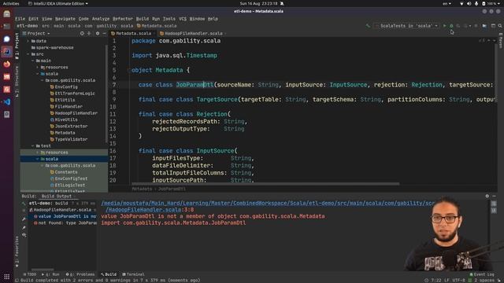Click the Stop button in the run toolbar
The width and height of the screenshot is (504, 283).
(476, 26)
